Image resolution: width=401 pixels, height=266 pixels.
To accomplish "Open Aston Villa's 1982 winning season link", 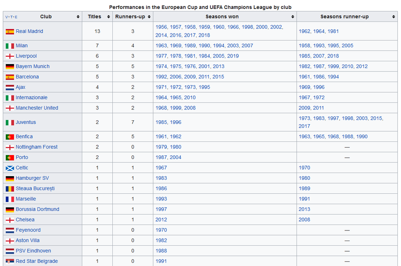I will pyautogui.click(x=161, y=241).
